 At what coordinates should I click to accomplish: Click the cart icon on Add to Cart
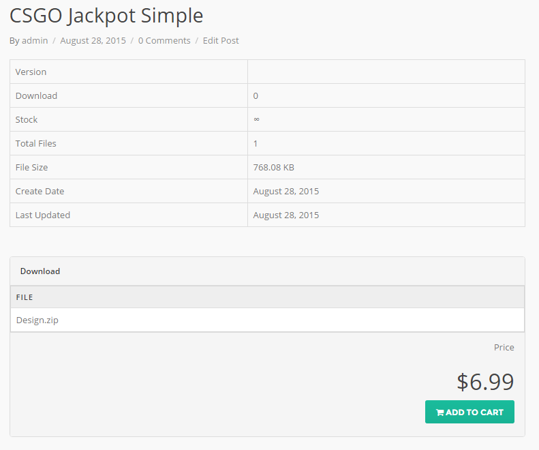(x=440, y=412)
